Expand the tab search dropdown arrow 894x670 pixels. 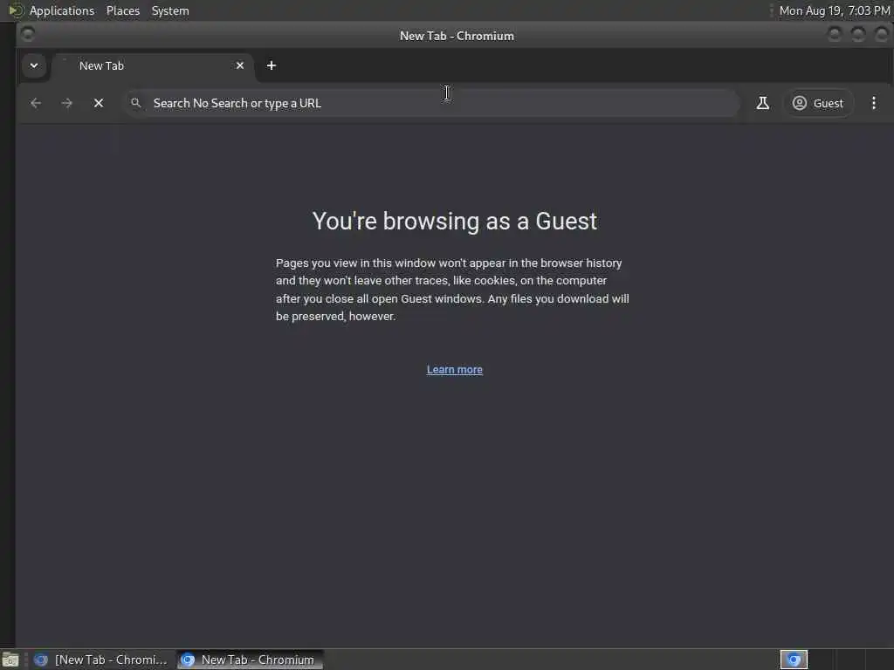(x=34, y=65)
